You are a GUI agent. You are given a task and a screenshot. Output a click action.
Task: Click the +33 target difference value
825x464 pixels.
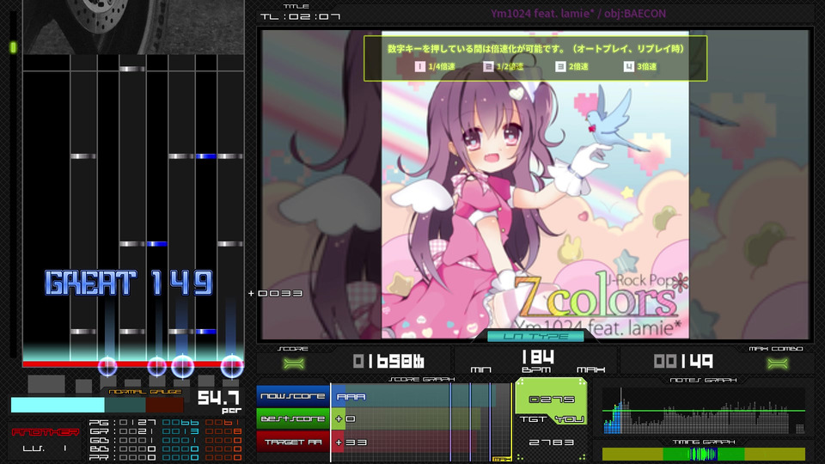(351, 443)
